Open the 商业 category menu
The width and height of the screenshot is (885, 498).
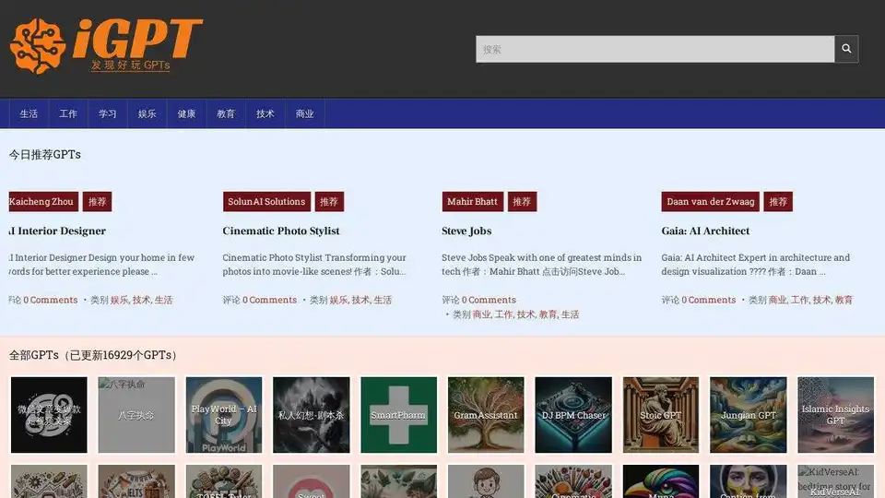pos(305,114)
